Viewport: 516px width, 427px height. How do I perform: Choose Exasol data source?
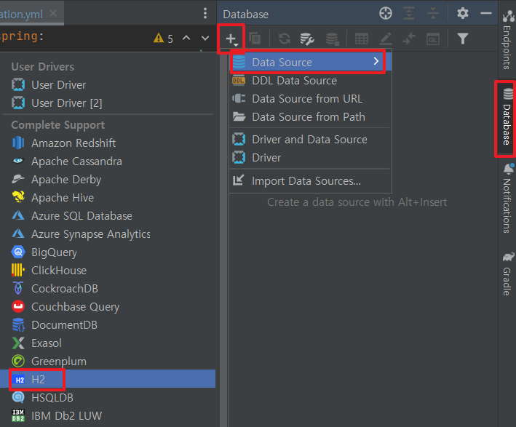point(108,343)
